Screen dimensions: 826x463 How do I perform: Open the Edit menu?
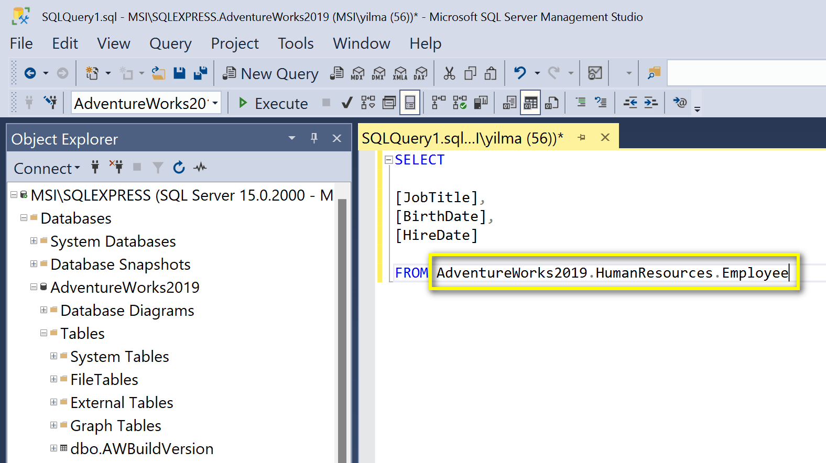[x=65, y=43]
